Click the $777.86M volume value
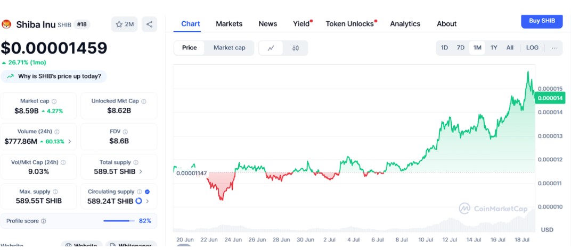This screenshot has width=571, height=250. pos(21,141)
